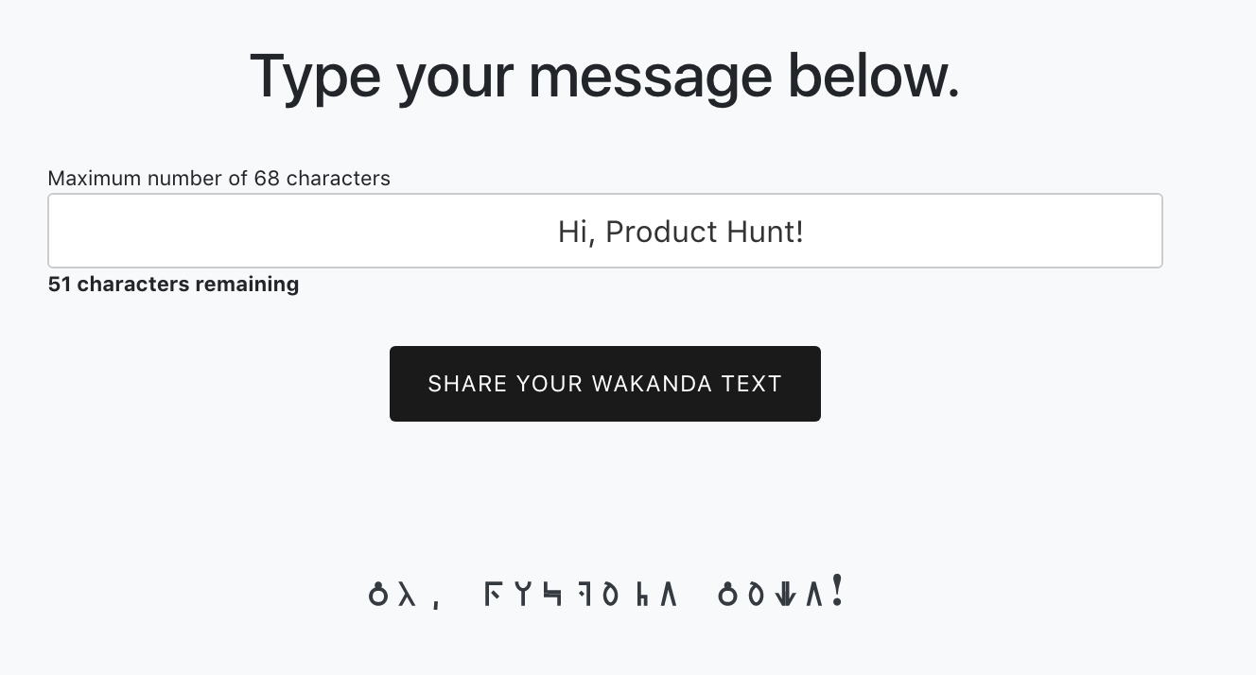Click inside the message text field
Screen dimensions: 1256x675
point(605,231)
